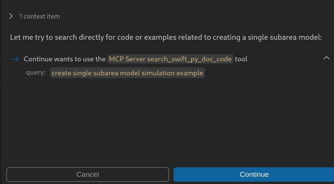Approve the tool call with Continue button
Viewport: 334px width, 184px height.
[x=254, y=175]
